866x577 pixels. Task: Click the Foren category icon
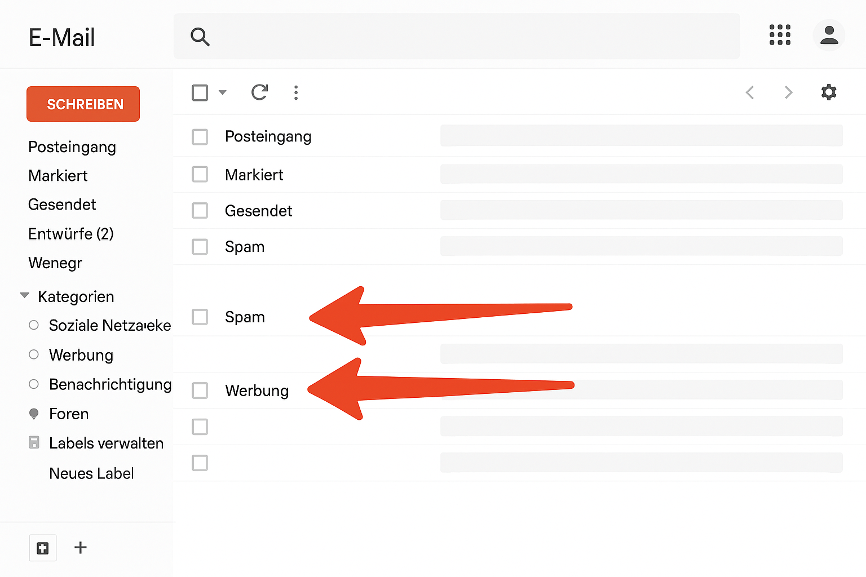(34, 413)
